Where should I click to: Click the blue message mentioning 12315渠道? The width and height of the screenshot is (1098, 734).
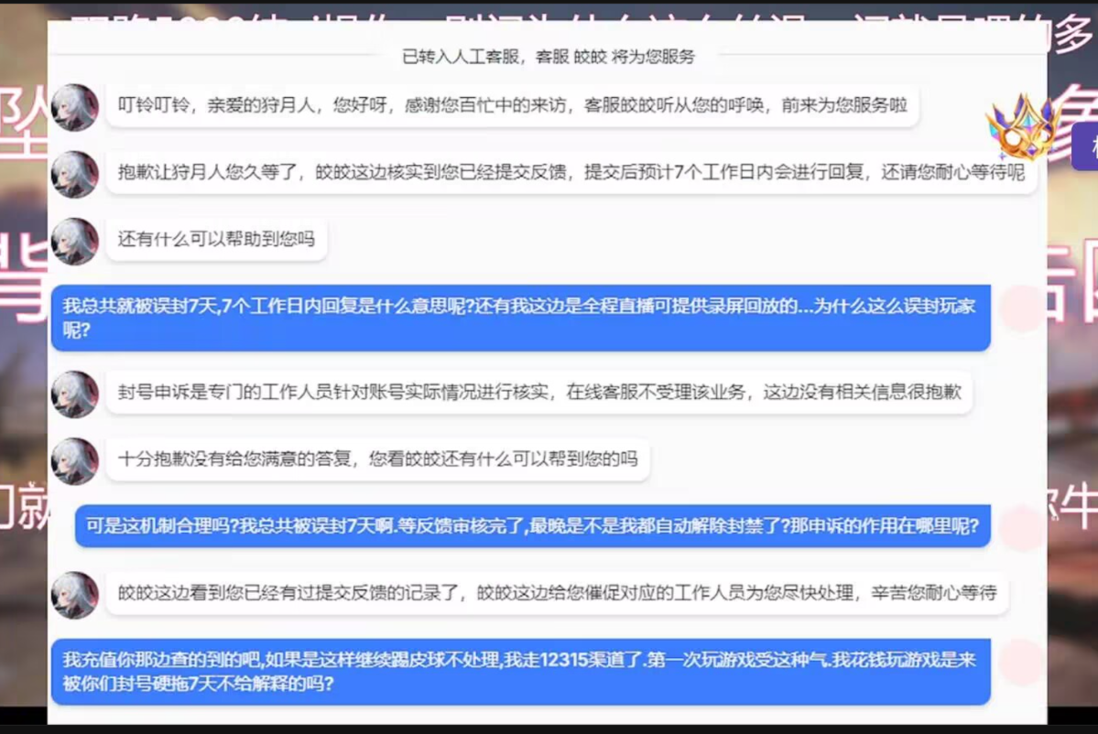519,671
